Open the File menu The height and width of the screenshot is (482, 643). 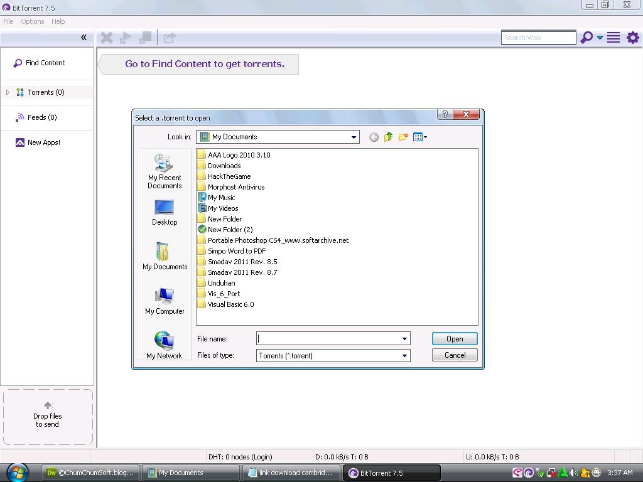8,21
